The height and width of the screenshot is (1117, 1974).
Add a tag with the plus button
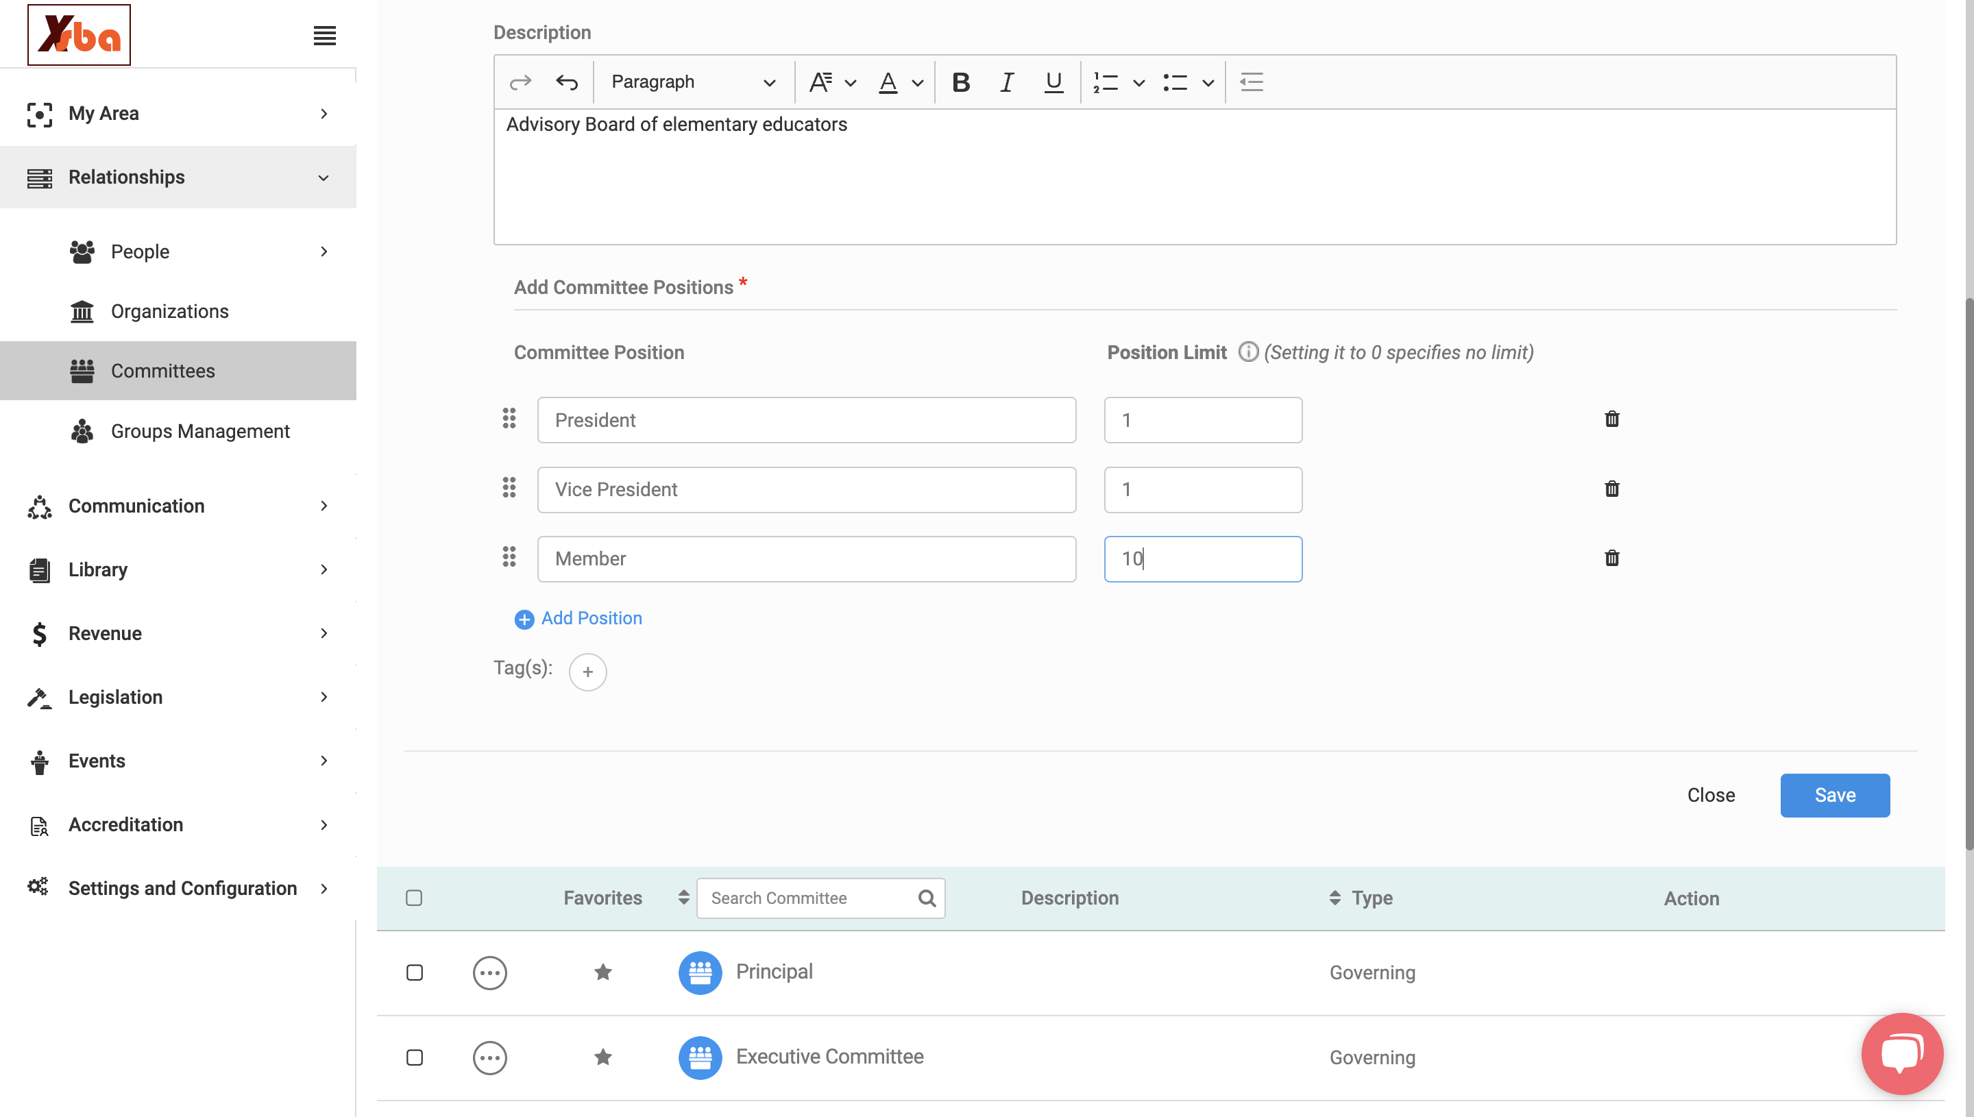[587, 672]
